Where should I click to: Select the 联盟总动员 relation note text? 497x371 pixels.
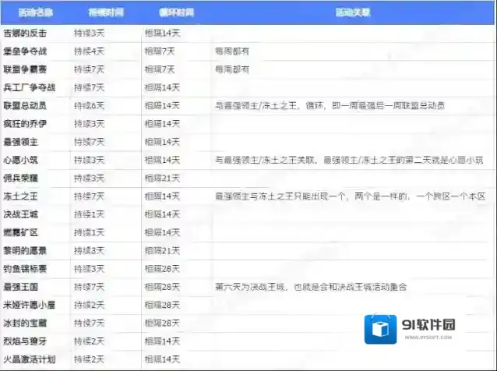tap(330, 105)
